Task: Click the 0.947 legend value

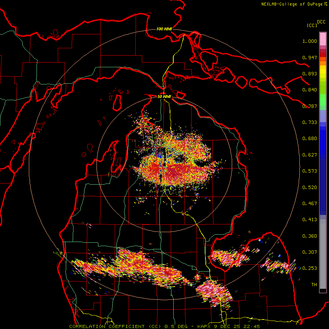Action: point(310,57)
